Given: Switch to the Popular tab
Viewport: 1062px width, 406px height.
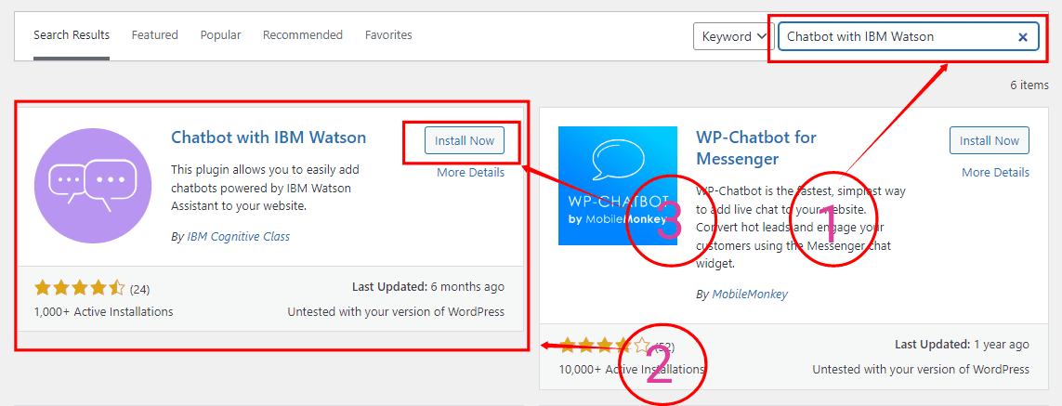Looking at the screenshot, I should pyautogui.click(x=220, y=35).
